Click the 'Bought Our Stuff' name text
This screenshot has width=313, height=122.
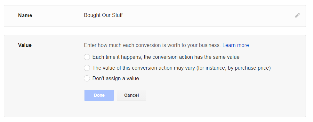[103, 15]
